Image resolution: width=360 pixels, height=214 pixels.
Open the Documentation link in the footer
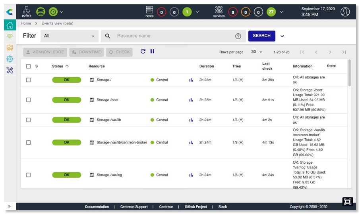click(x=97, y=207)
